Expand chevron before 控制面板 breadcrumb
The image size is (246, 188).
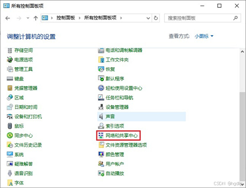click(52, 18)
